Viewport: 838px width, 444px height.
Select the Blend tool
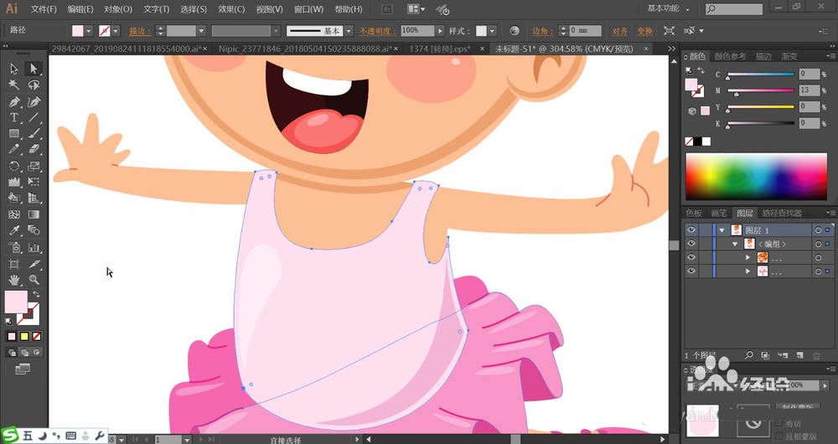[x=34, y=230]
